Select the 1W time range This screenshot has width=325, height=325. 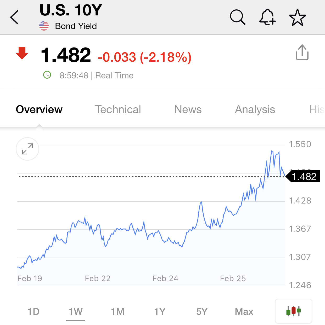click(76, 312)
